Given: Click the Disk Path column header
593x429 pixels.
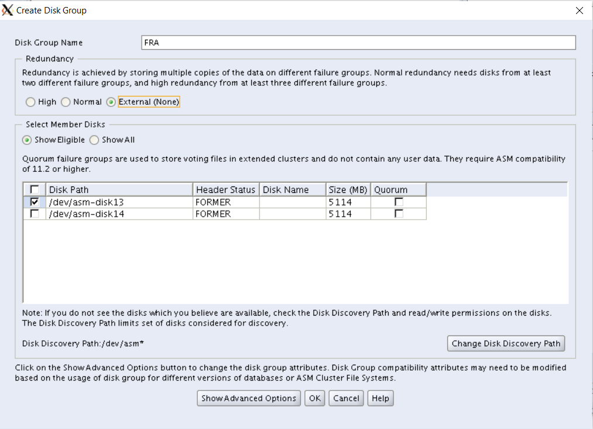Looking at the screenshot, I should pos(119,189).
